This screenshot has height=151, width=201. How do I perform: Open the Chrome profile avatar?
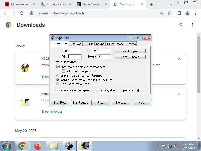coord(187,13)
